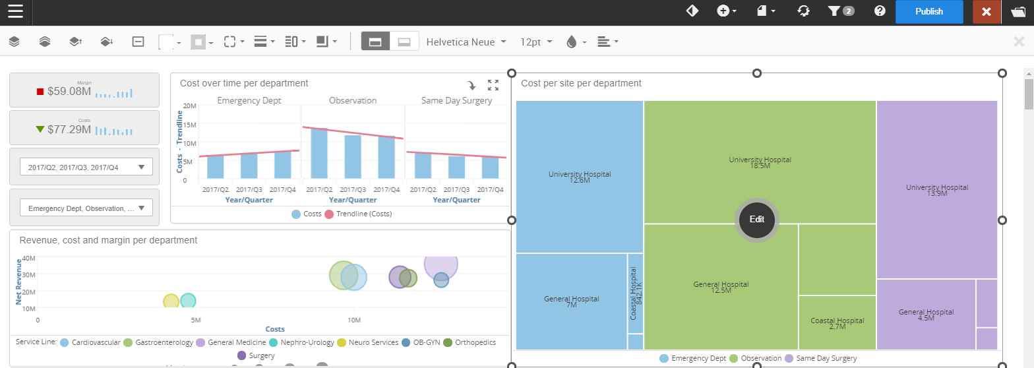1034x368 pixels.
Task: Open the add content plus menu
Action: pos(727,11)
